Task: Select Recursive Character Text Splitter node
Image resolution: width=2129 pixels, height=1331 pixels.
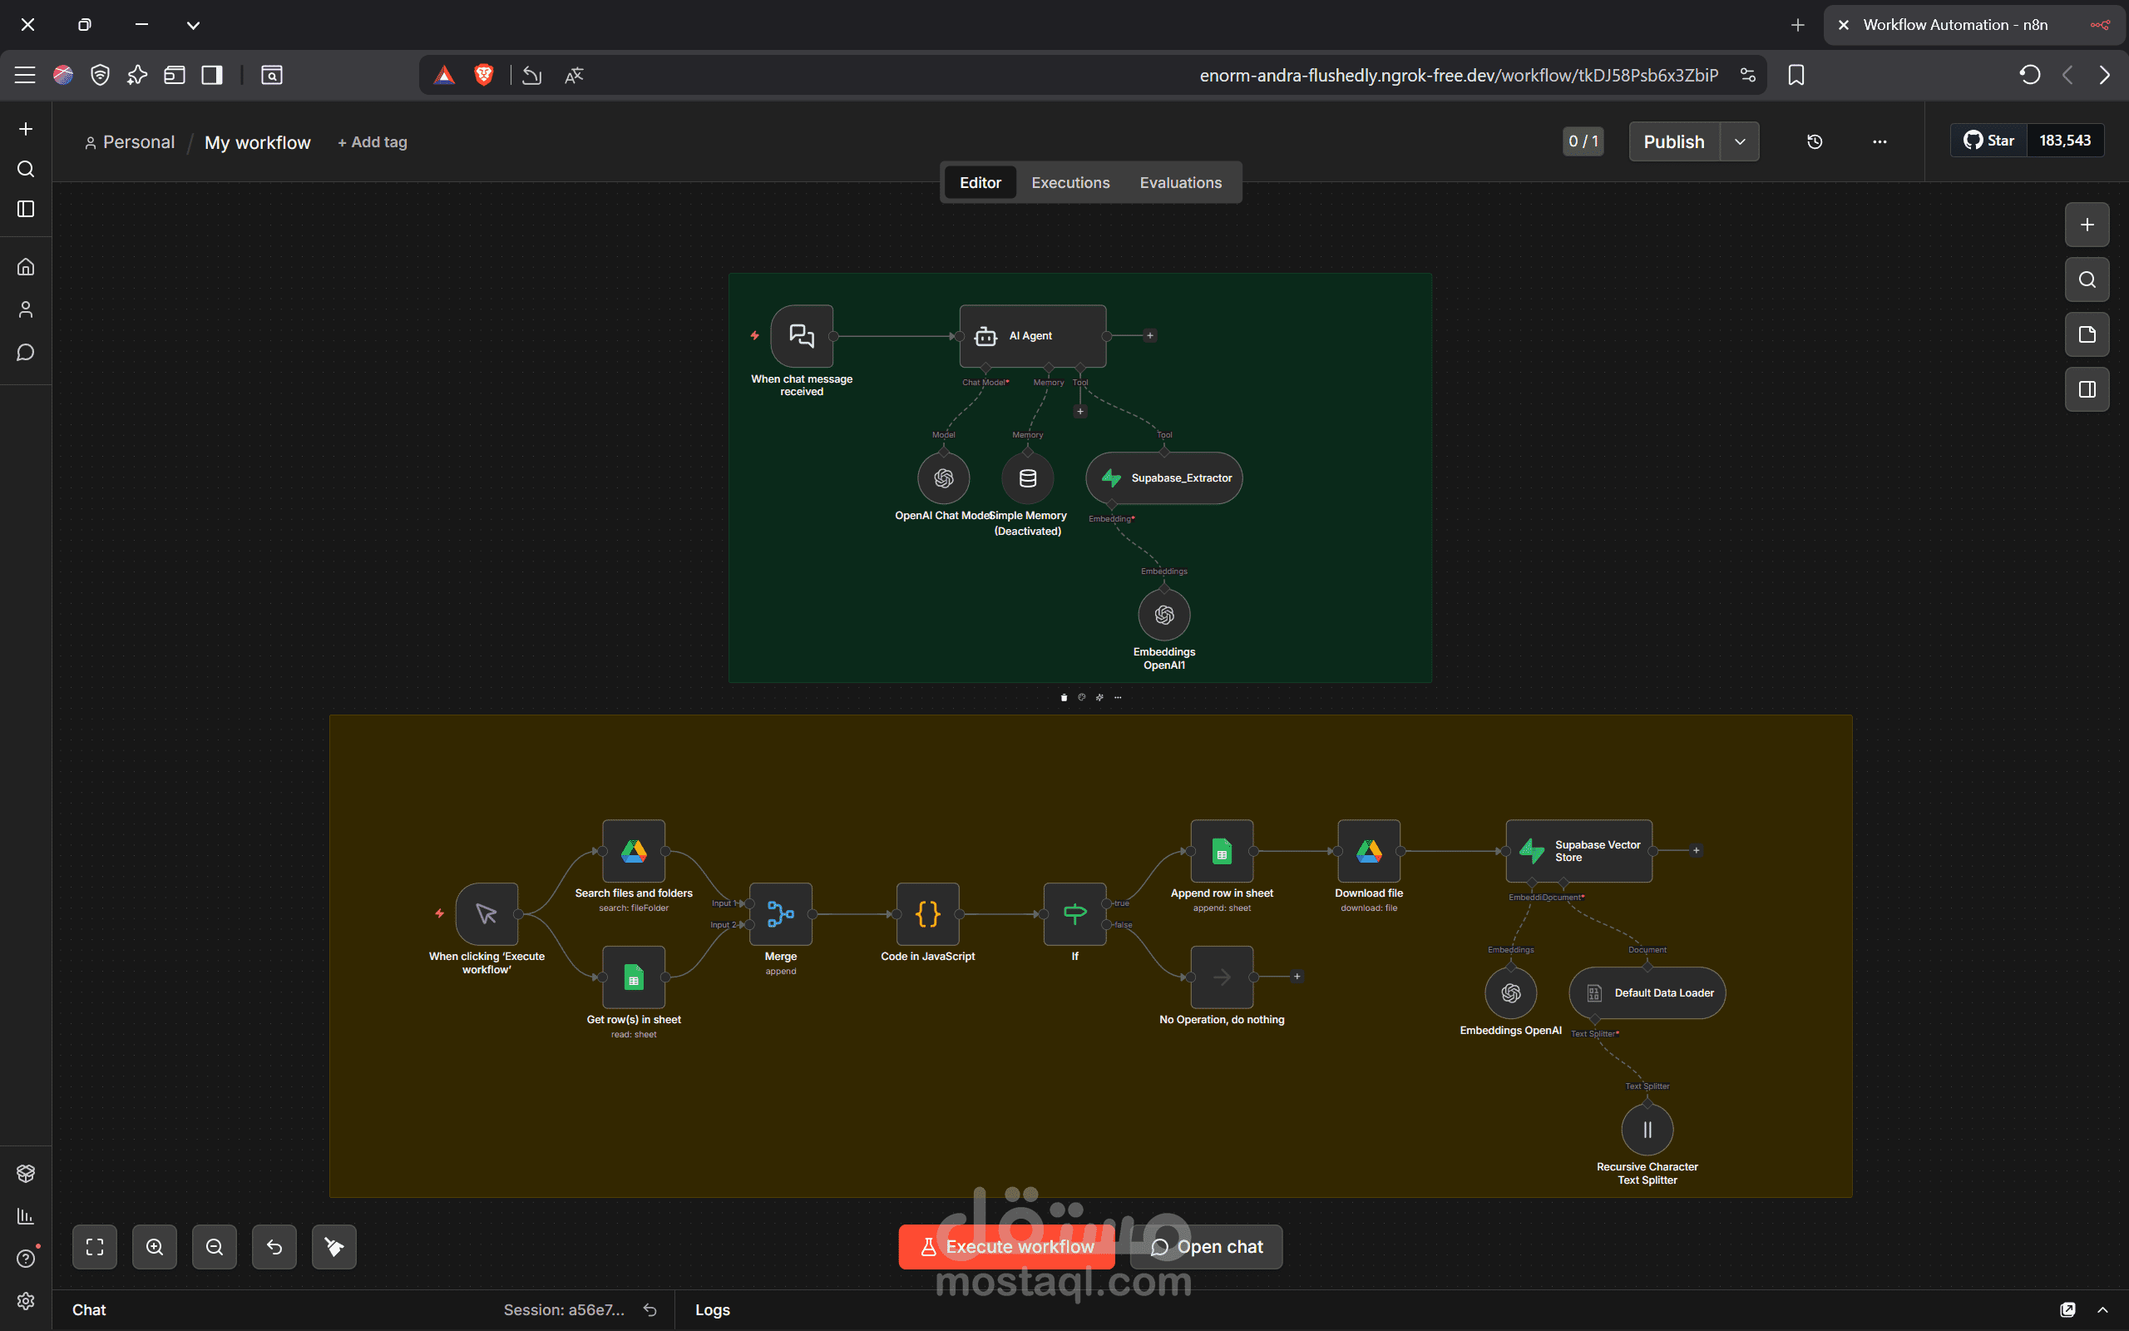Action: pos(1647,1130)
